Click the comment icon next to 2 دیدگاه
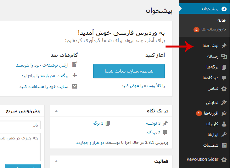230x168 pixels. pyautogui.click(x=165, y=133)
